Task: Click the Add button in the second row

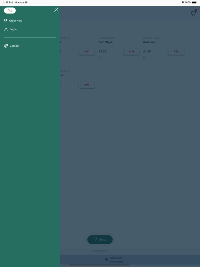Action: point(87,85)
